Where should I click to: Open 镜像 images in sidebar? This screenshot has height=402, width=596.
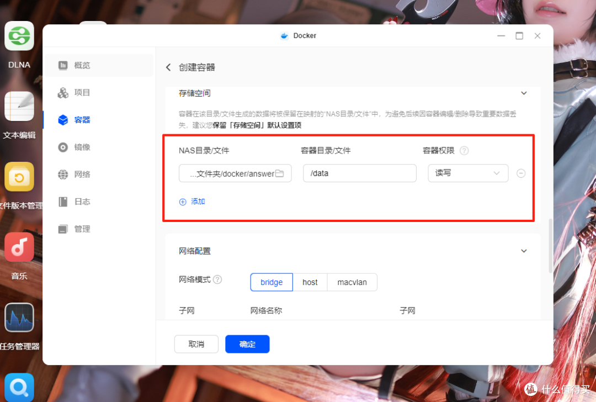coord(99,147)
